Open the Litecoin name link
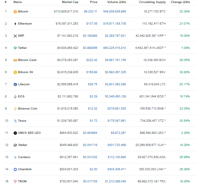Screen dimensions: 197x186 click(x=24, y=84)
